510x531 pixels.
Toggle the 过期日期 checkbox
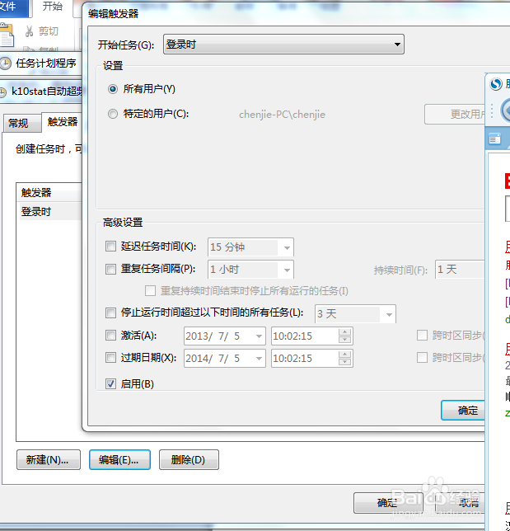[x=110, y=358]
